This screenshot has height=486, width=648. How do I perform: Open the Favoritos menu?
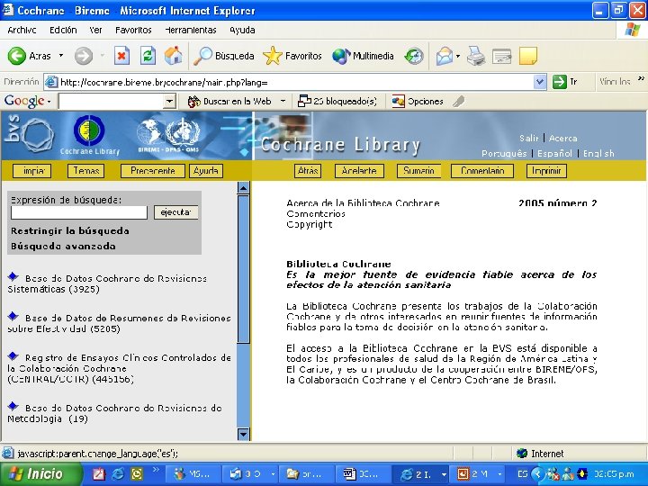133,31
